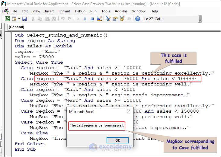
Task: Open the Window menu
Action: pos(139,11)
